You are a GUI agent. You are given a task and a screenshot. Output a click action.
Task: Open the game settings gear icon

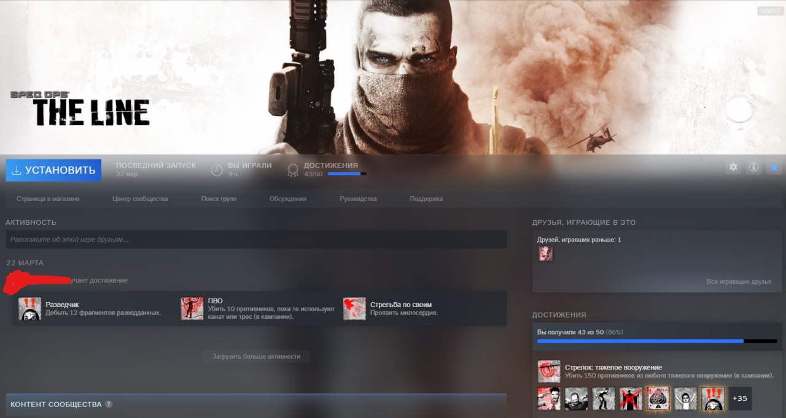point(733,167)
